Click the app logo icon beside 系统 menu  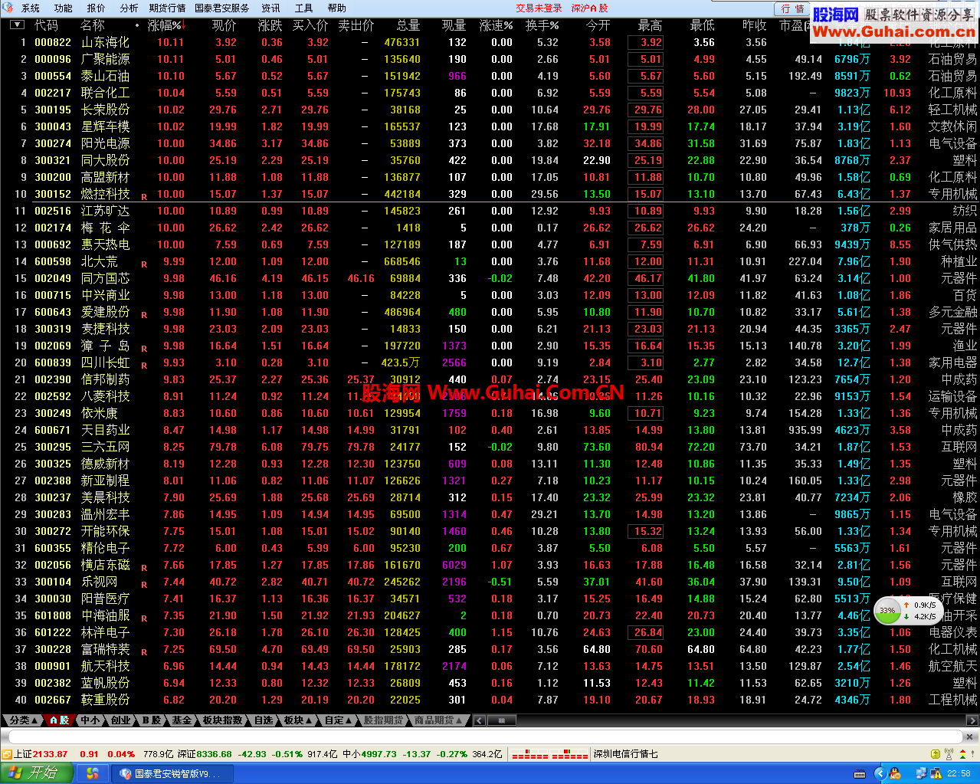pos(8,8)
